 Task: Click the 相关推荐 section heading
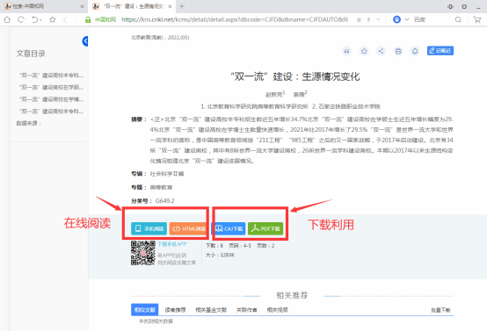coord(292,295)
